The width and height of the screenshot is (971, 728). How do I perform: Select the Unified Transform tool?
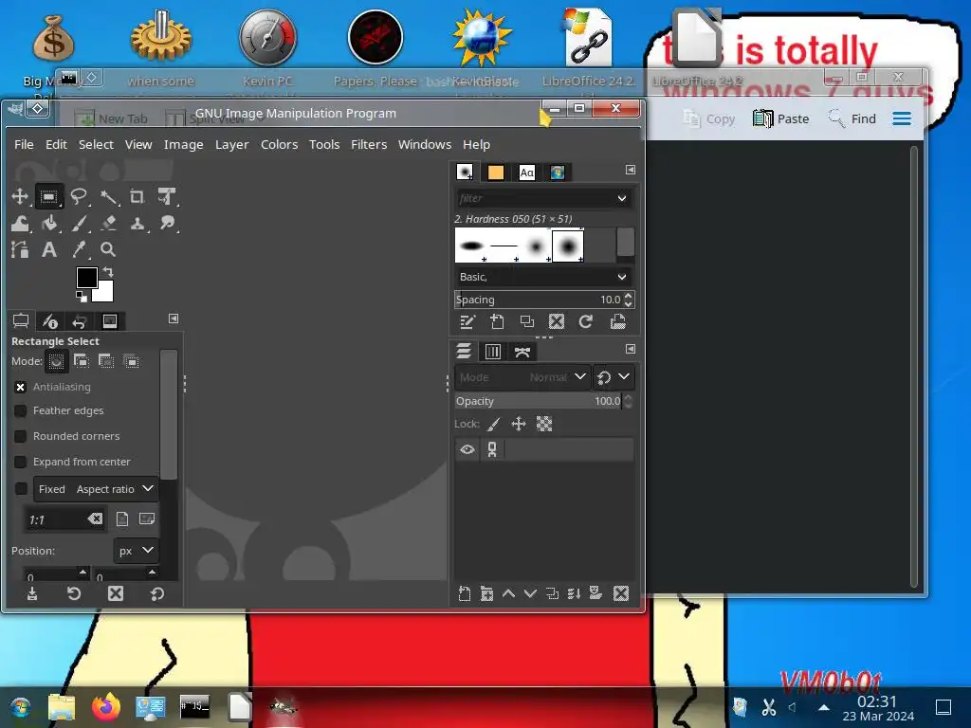coord(167,197)
